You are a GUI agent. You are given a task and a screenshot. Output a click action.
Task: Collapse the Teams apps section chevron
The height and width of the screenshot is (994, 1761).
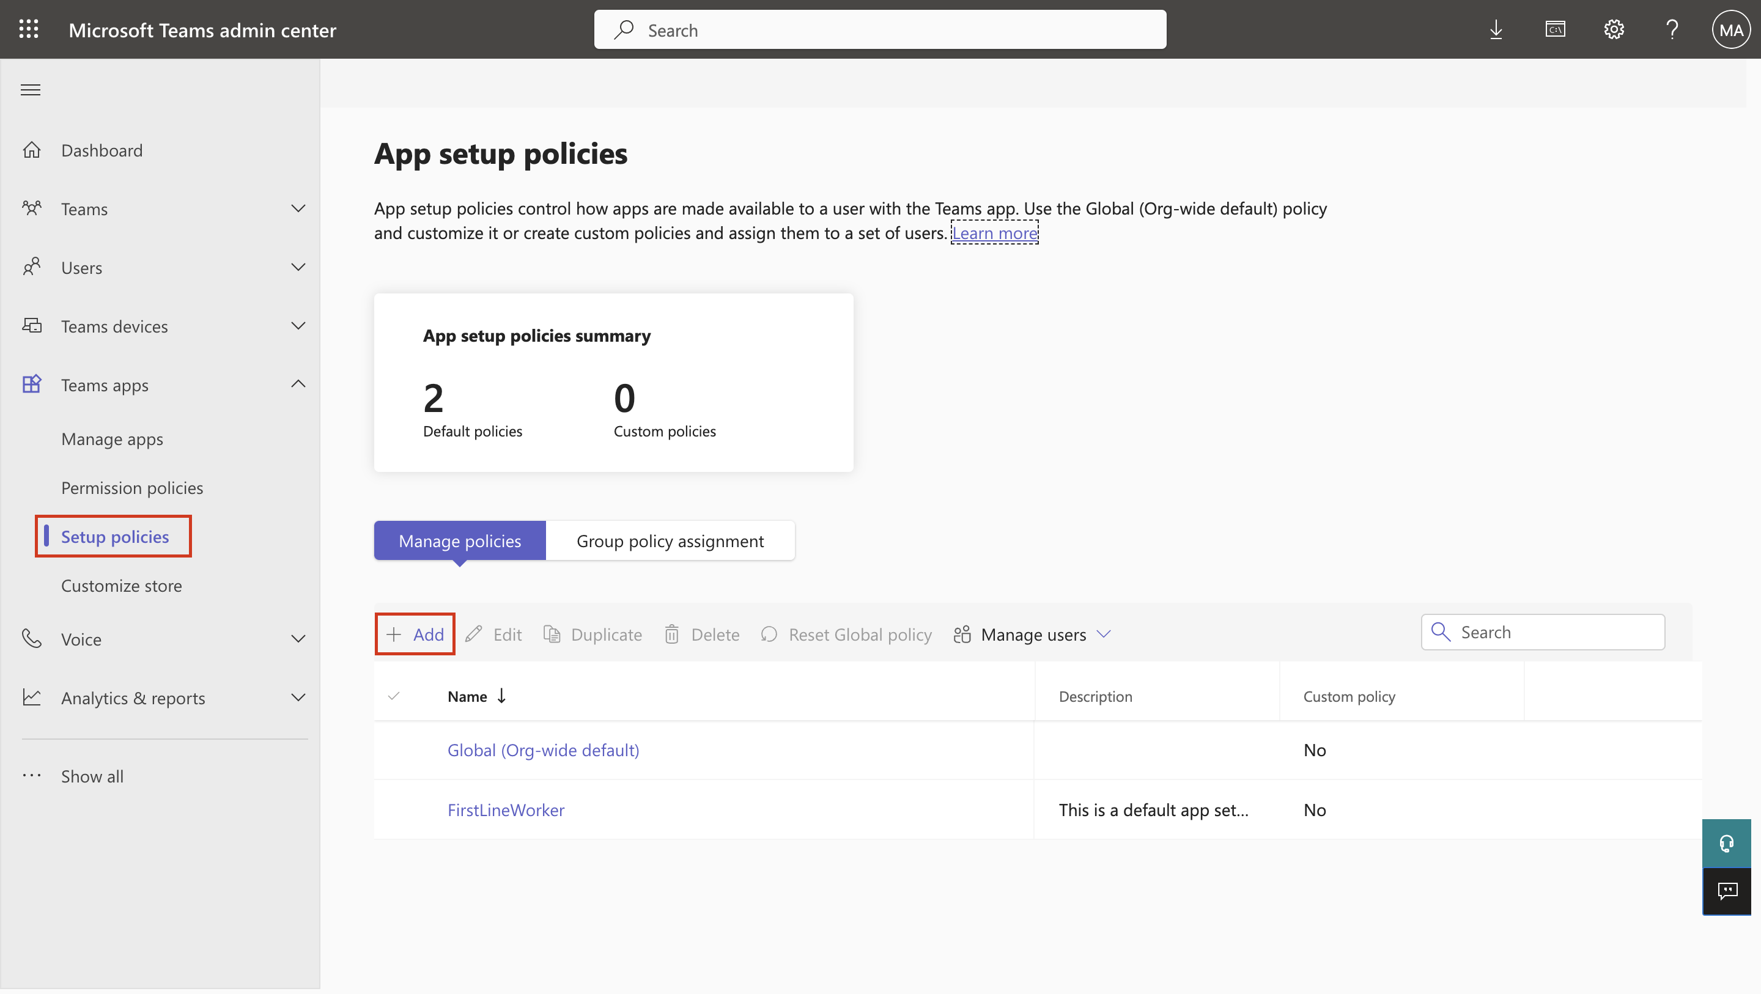click(298, 383)
